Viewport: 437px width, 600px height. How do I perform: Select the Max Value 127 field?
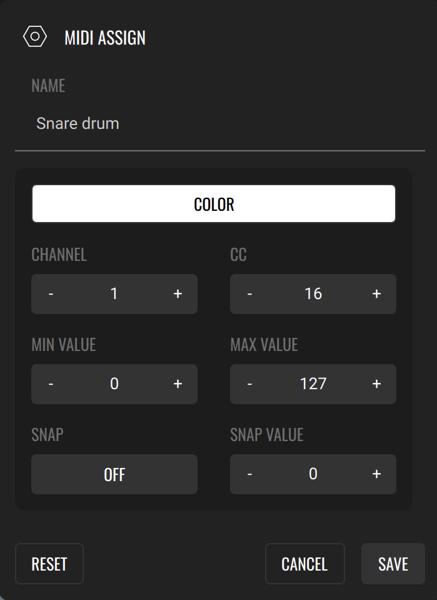click(x=313, y=384)
